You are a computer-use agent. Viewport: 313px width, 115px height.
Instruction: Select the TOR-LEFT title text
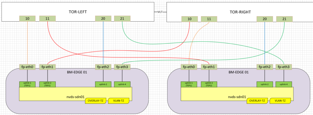78,12
